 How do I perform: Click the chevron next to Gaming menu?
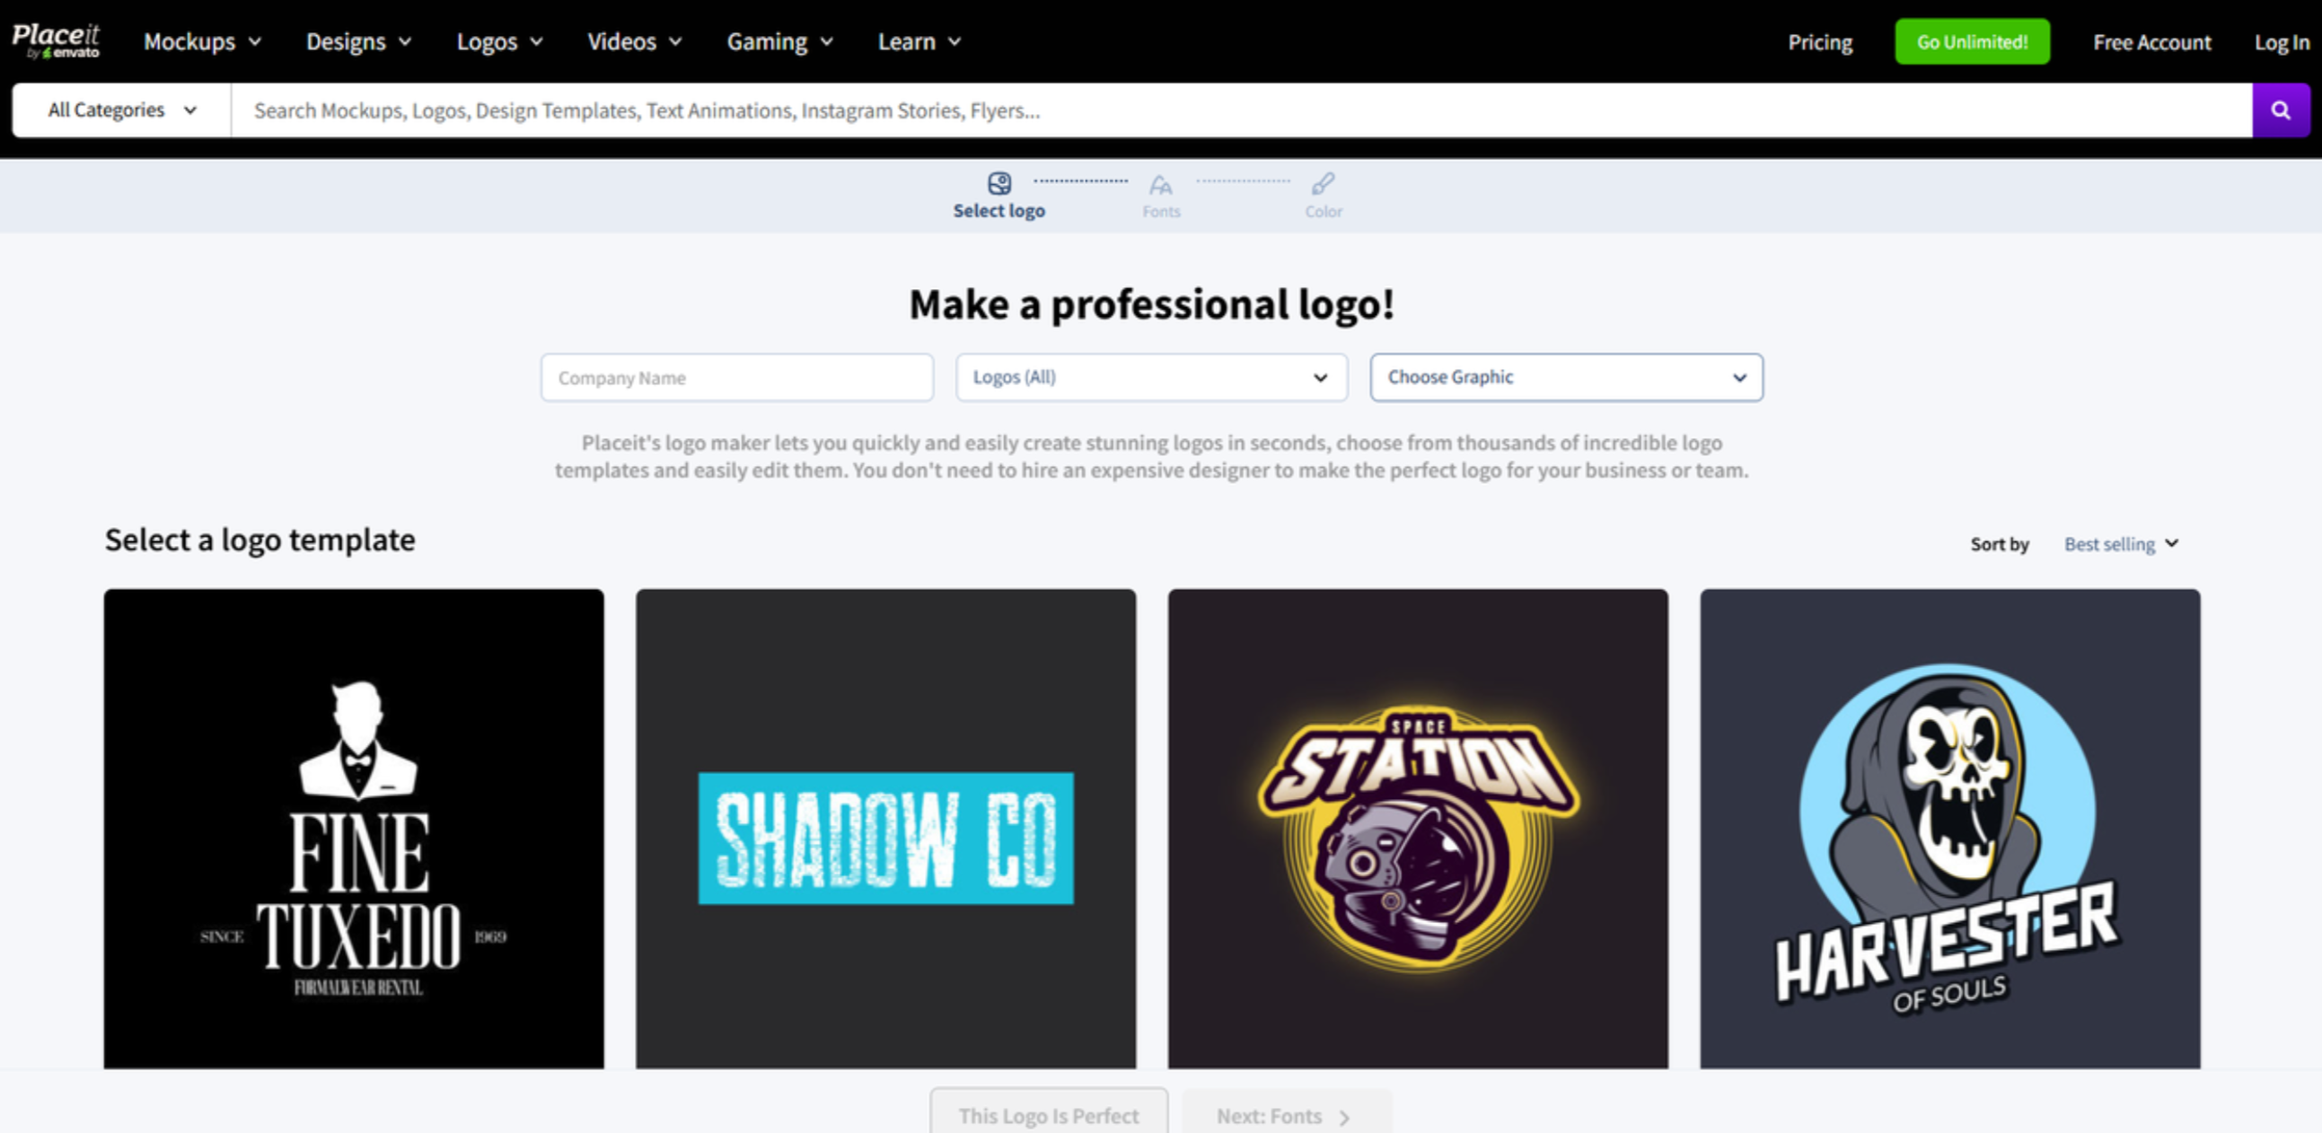point(827,41)
